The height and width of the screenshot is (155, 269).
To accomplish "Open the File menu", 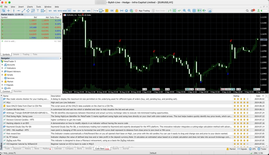I will [6, 7].
